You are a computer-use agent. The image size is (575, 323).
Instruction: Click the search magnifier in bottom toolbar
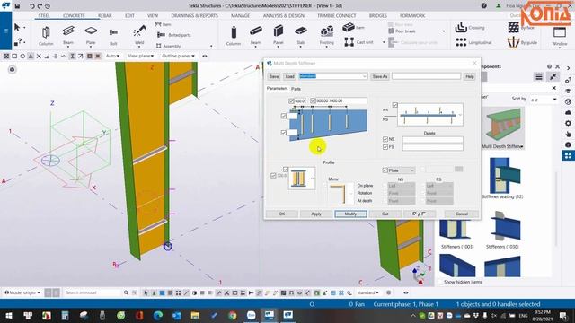point(126,292)
